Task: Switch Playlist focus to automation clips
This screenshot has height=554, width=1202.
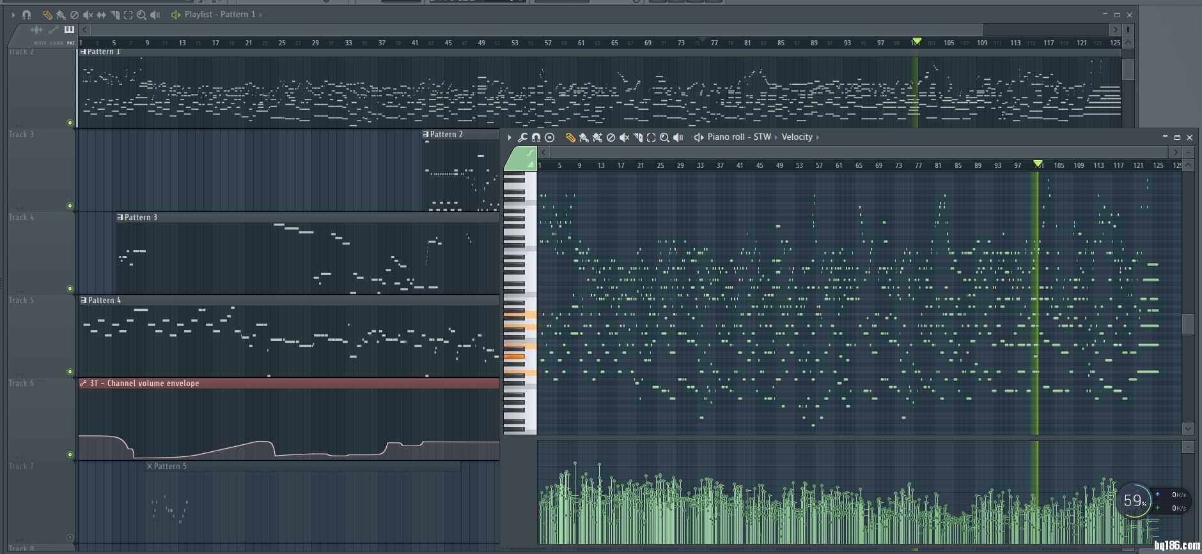Action: coord(53,29)
